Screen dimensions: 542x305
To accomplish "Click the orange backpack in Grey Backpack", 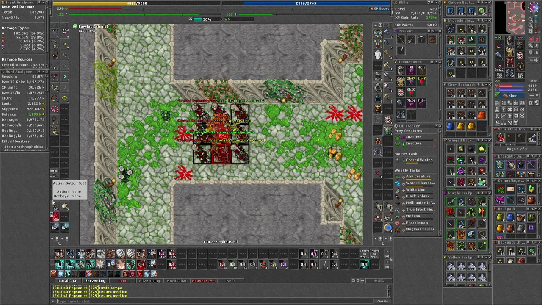I will click(x=482, y=116).
